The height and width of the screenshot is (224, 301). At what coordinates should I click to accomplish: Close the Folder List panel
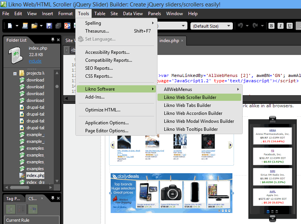pyautogui.click(x=58, y=40)
